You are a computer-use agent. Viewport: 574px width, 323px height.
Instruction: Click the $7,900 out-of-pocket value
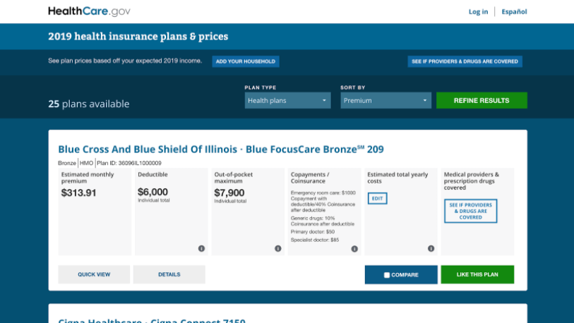(229, 193)
